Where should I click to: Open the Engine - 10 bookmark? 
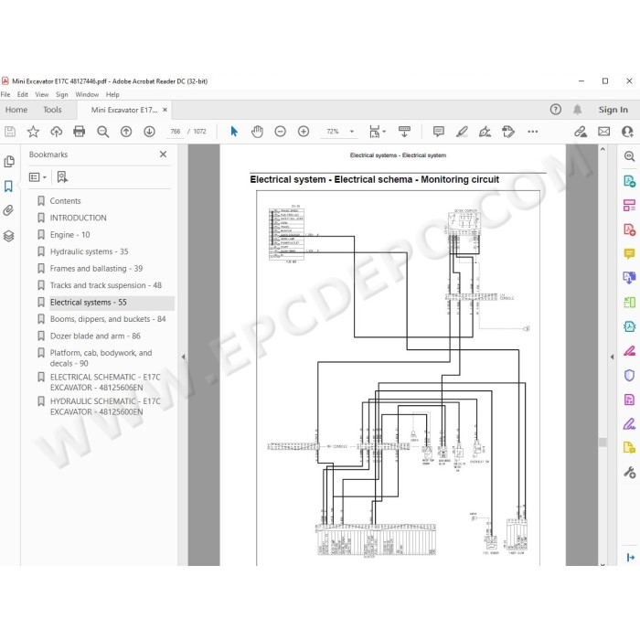[x=69, y=235]
